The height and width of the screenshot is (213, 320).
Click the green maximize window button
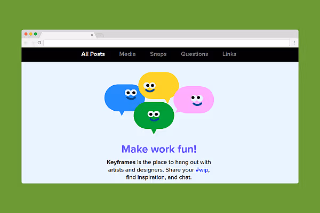[x=36, y=34]
